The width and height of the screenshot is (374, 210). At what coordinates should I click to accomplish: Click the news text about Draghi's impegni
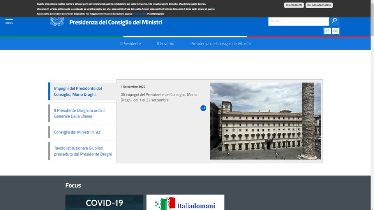(x=159, y=97)
